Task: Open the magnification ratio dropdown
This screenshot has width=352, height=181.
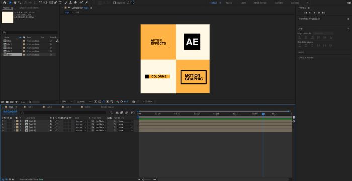Action: pyautogui.click(x=67, y=102)
